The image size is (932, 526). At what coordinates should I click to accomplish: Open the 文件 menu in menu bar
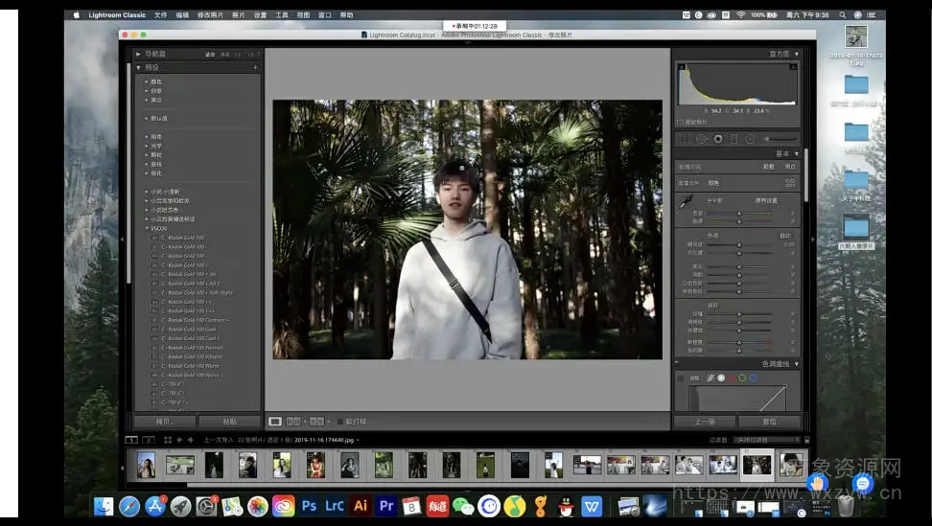click(160, 15)
